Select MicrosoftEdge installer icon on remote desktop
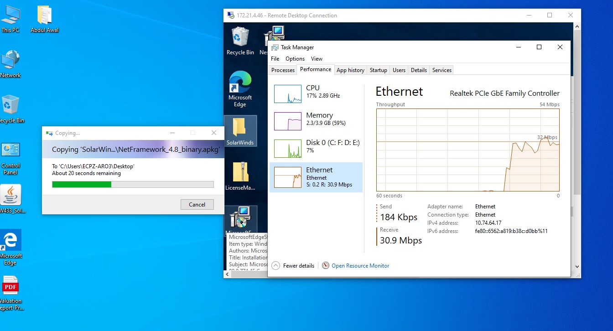 tap(240, 219)
